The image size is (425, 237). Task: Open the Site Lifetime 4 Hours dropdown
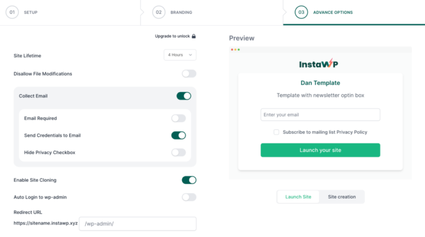click(x=180, y=55)
